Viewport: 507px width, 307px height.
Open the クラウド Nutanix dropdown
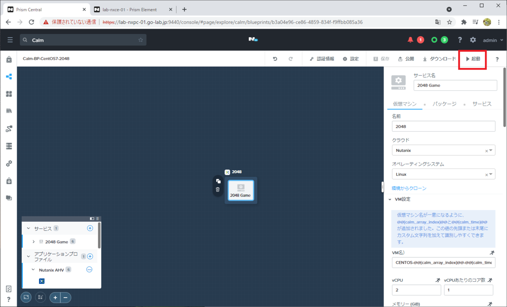tap(443, 150)
